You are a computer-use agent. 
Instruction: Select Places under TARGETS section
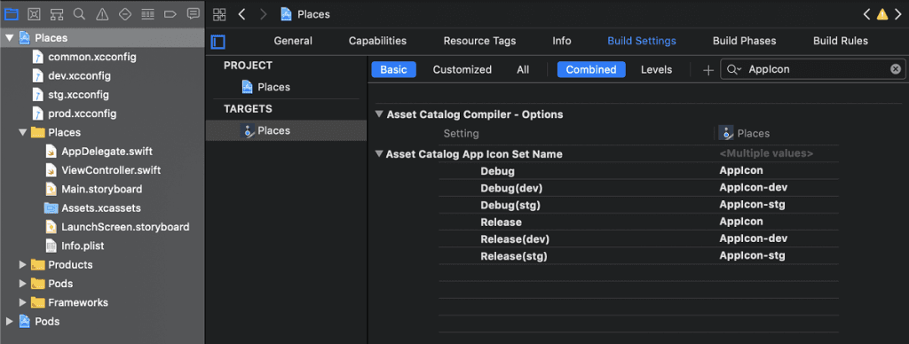(x=286, y=131)
